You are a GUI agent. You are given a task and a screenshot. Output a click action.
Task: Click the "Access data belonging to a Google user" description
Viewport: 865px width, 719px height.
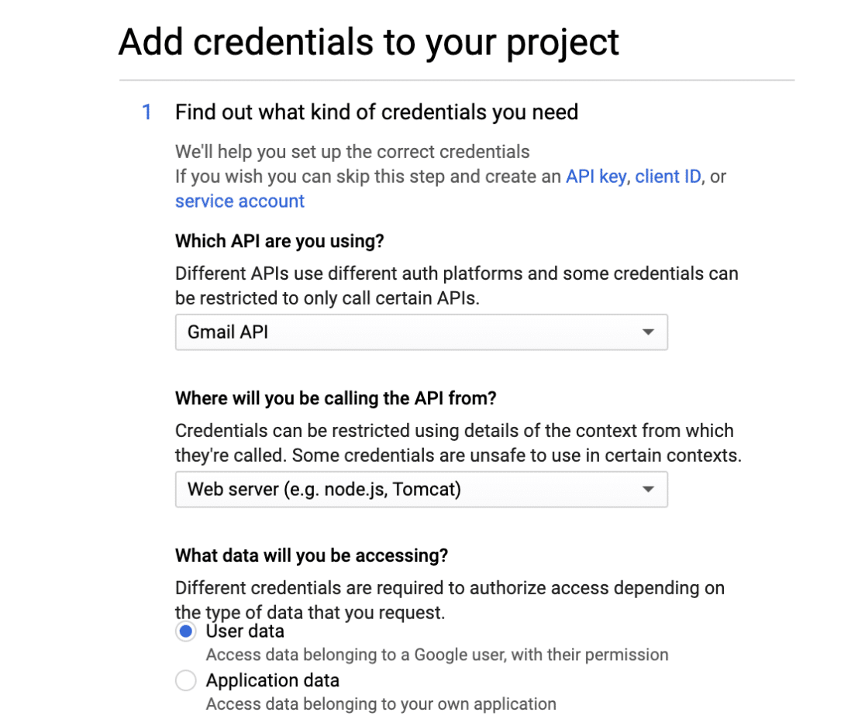pyautogui.click(x=437, y=655)
